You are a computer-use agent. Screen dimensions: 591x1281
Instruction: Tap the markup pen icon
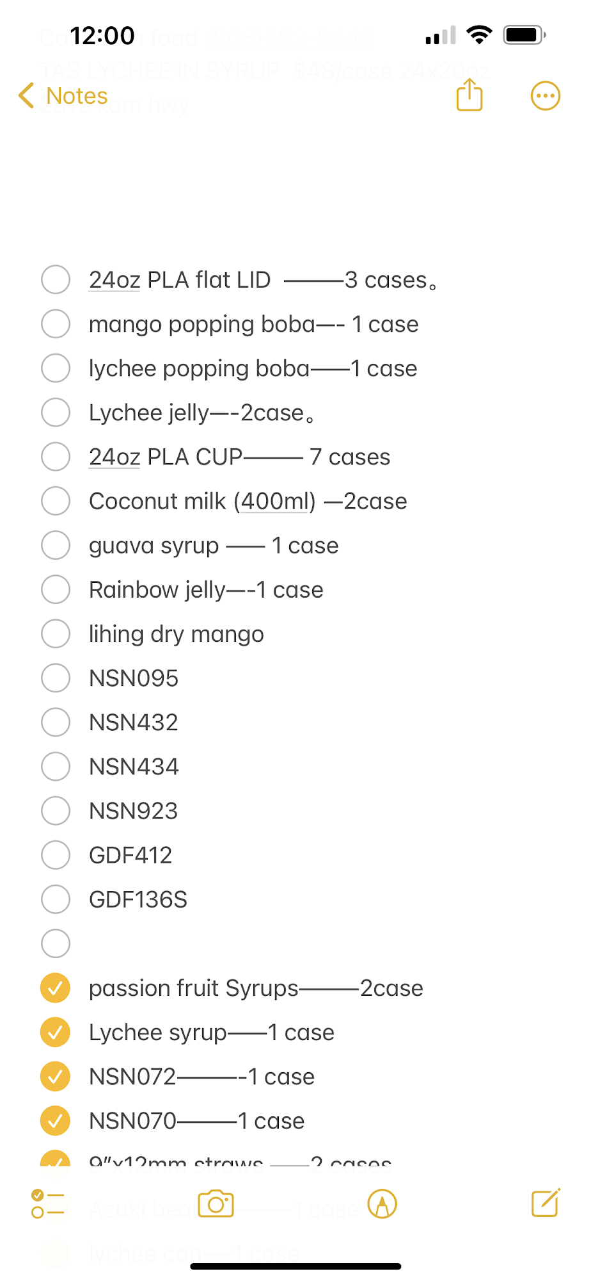tap(382, 1204)
